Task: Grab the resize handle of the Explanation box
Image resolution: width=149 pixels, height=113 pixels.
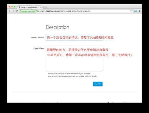Action: point(103,71)
